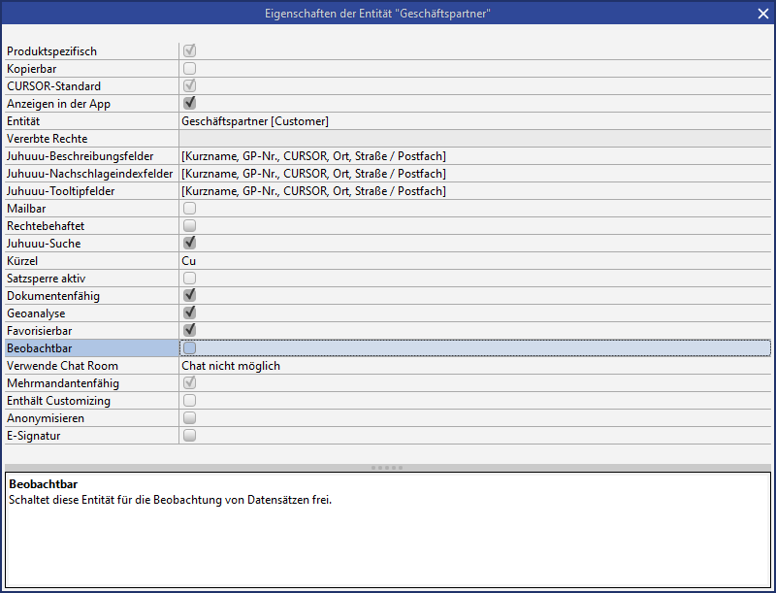Turn off Geoanalyse checkbox

click(x=190, y=313)
